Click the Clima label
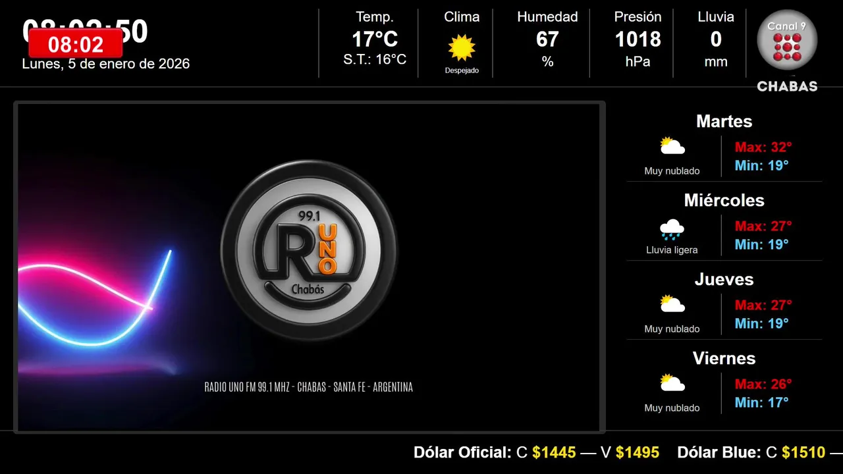The height and width of the screenshot is (474, 843). (462, 17)
